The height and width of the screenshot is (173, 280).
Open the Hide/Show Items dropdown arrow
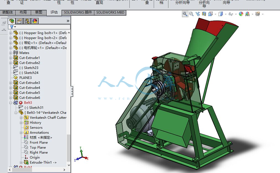click(x=236, y=14)
